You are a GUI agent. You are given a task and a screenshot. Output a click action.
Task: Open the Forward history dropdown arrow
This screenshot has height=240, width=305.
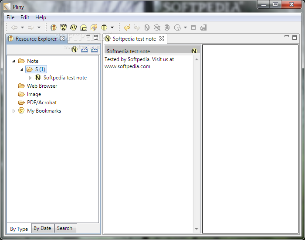39,27
